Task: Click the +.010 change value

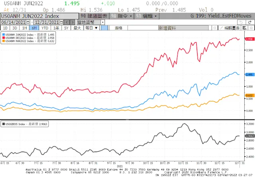Action: pos(108,4)
